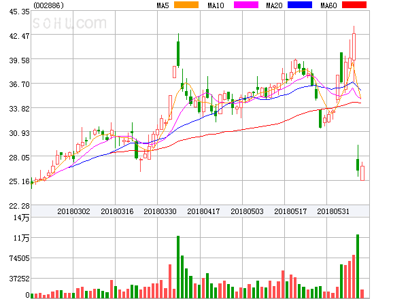The width and height of the screenshot is (408, 299).
Task: Select the 20180517 date marker
Action: (x=291, y=211)
